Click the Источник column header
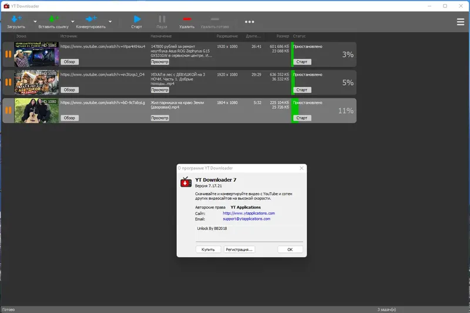Screen dimensions: 470x313 point(69,36)
